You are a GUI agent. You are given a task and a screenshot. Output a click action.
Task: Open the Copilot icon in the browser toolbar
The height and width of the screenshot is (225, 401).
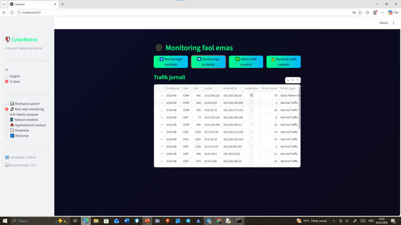coord(390,12)
